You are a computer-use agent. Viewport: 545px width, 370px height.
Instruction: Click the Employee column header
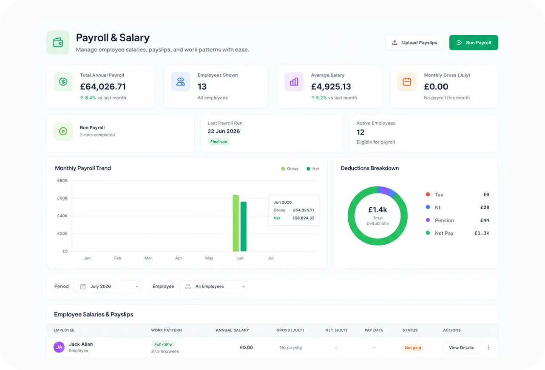[64, 330]
